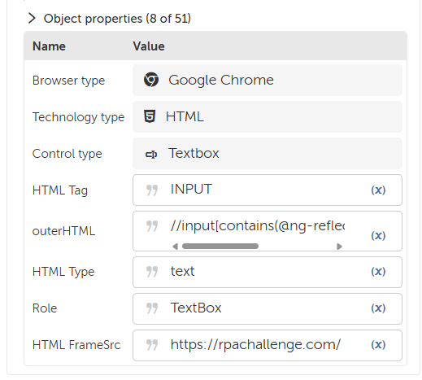
Task: Insert variable (x) for HTML FrameSrc
Action: tap(378, 344)
